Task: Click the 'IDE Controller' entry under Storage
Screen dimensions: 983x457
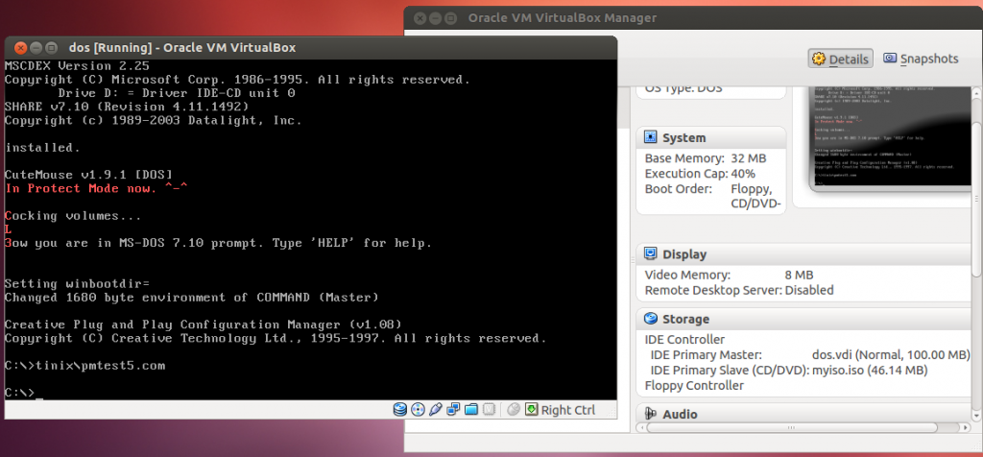Action: (x=684, y=339)
